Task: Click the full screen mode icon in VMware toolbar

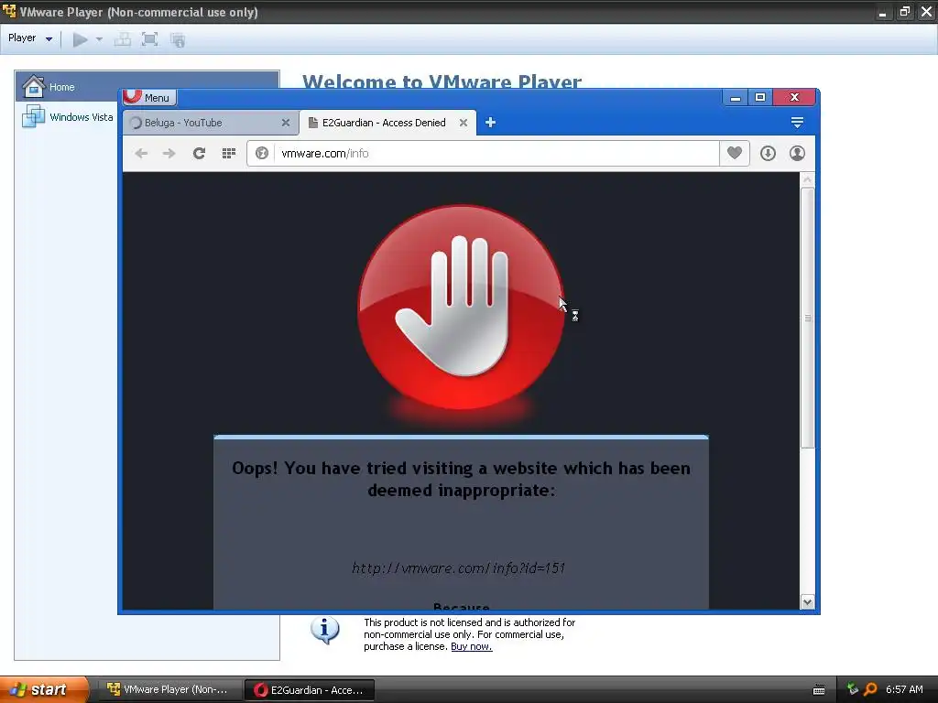Action: [x=149, y=40]
